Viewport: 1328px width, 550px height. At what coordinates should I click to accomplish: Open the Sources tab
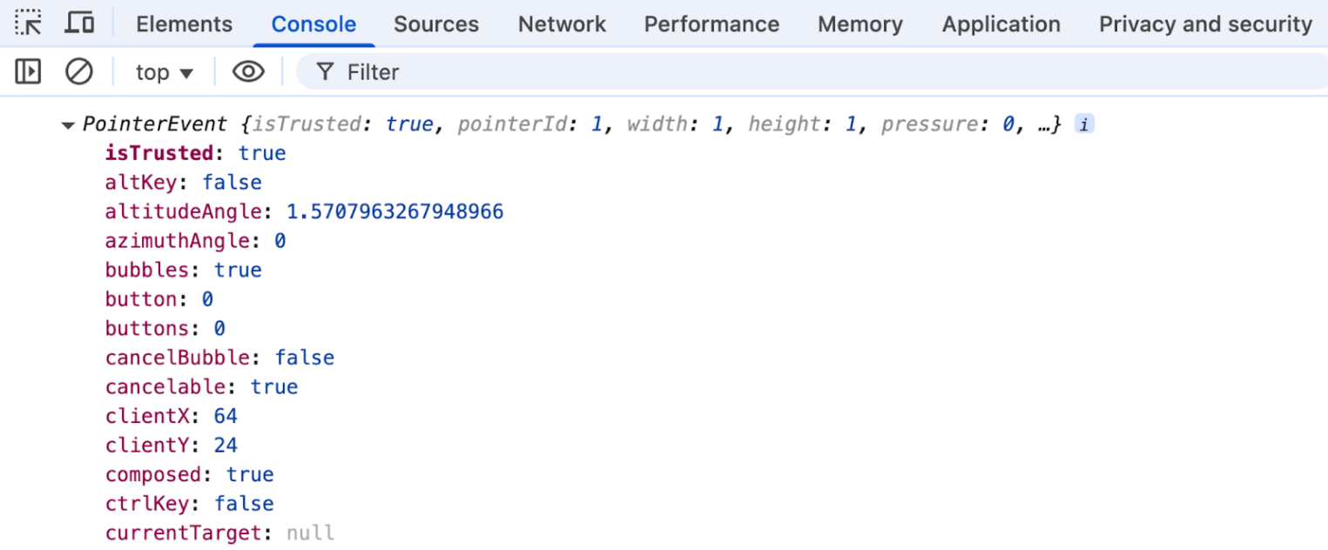coord(435,24)
